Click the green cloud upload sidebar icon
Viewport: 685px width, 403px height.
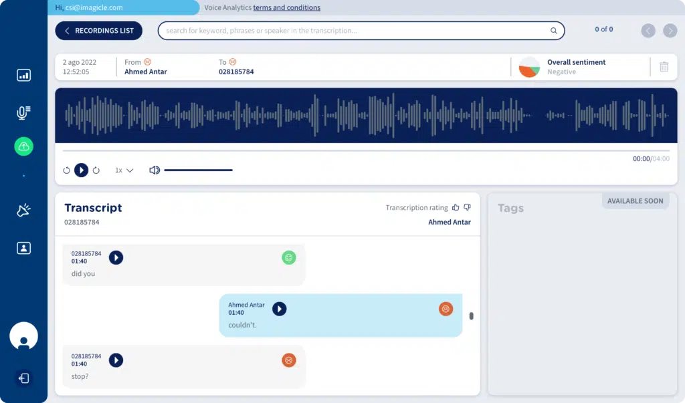[x=23, y=146]
